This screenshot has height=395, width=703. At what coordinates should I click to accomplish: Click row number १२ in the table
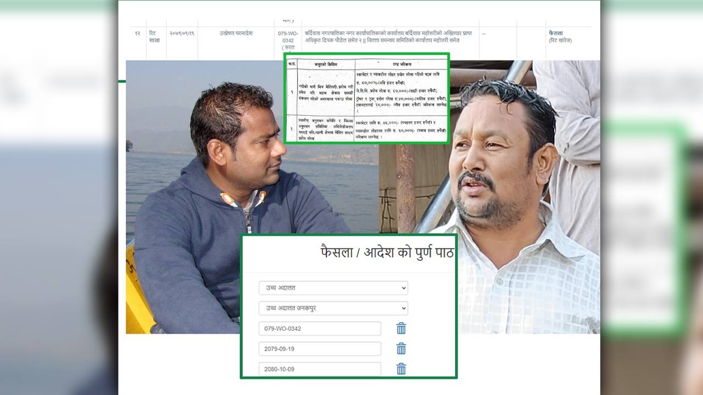pyautogui.click(x=137, y=33)
